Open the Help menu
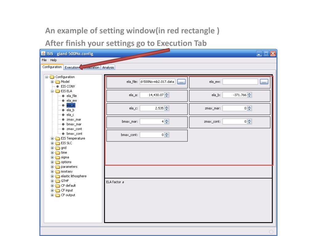This screenshot has width=315, height=236. tap(54, 60)
